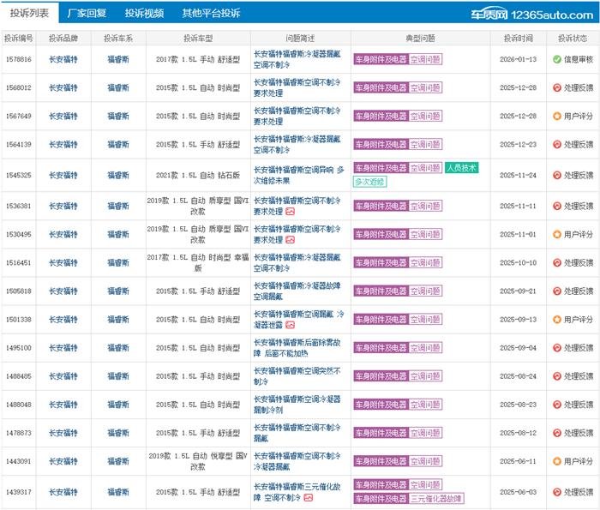Select the 其他平台投诉 tab
Image resolution: width=600 pixels, height=510 pixels.
click(211, 14)
